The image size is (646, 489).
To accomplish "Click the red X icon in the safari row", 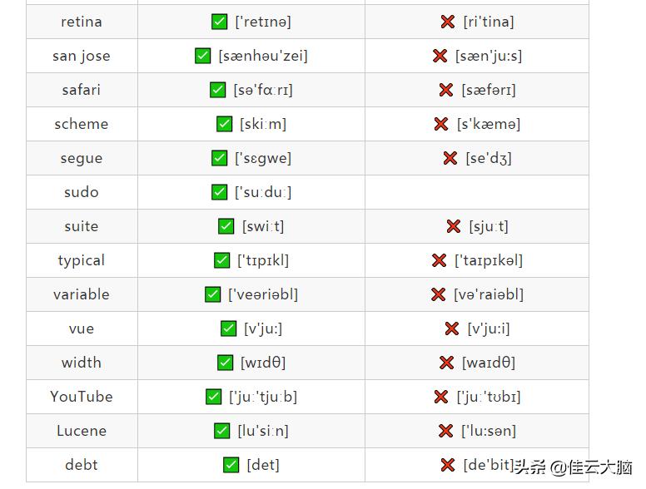I will click(x=445, y=90).
